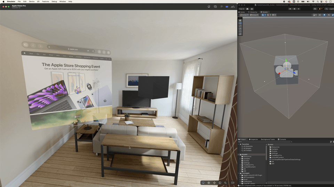
Task: Select the Hand view tool in Unity
Action: pyautogui.click(x=240, y=20)
